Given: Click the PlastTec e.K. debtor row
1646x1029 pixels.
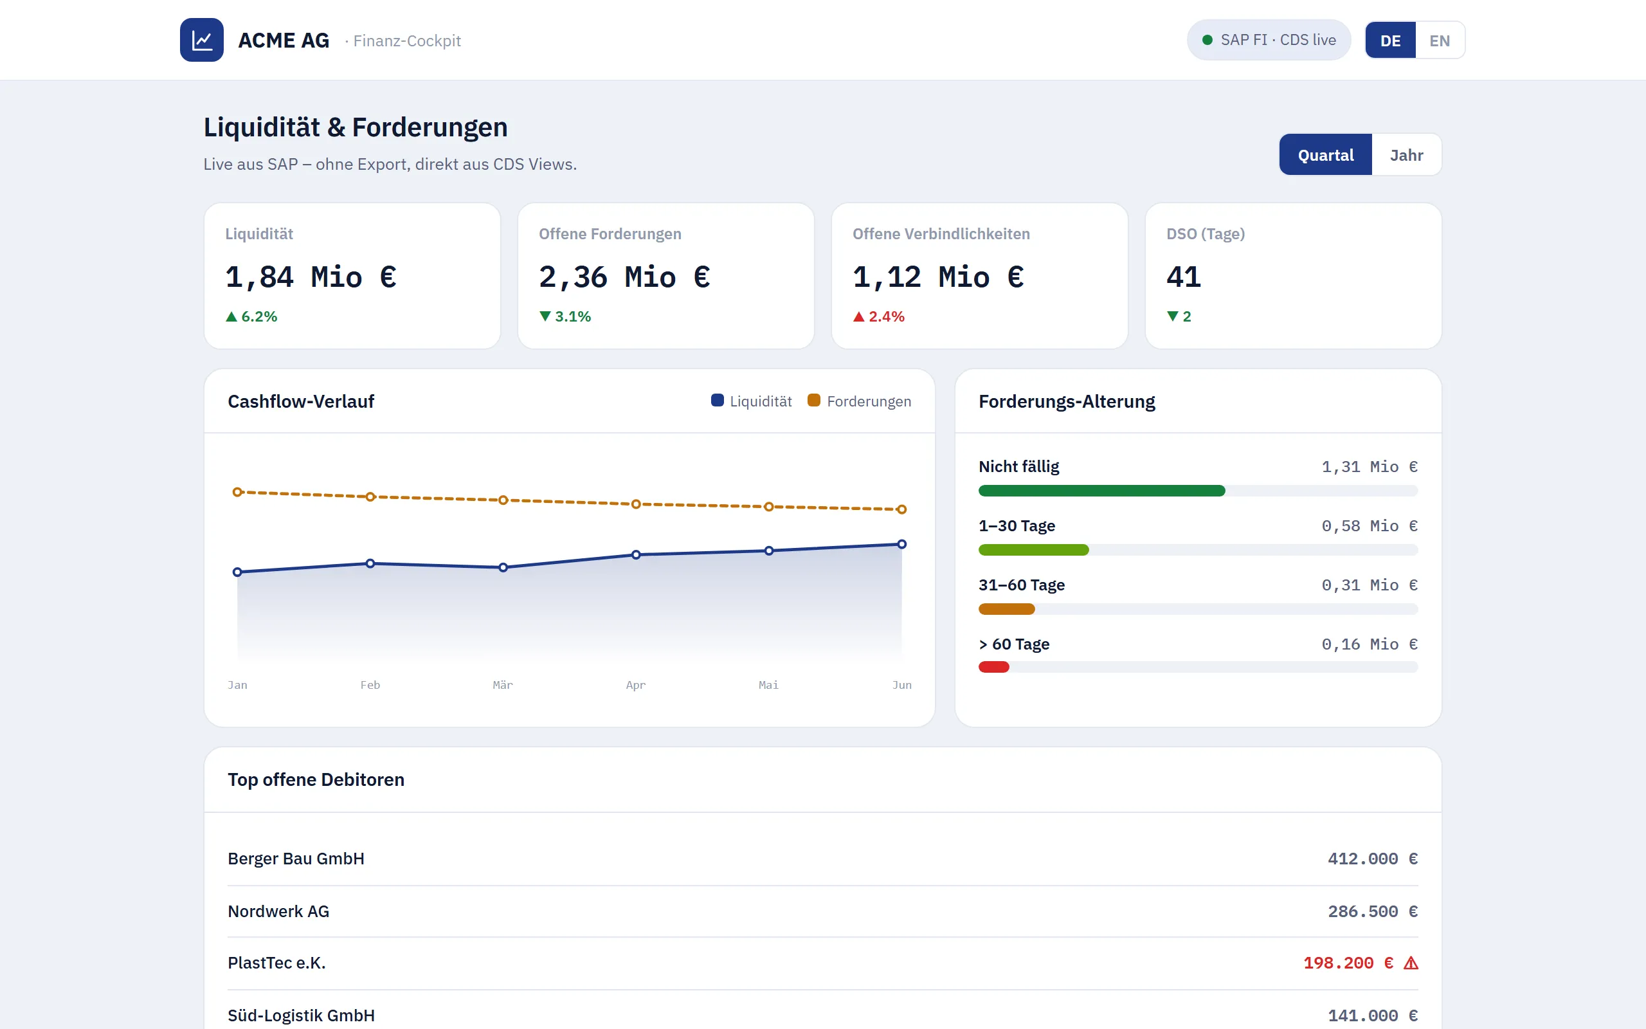Looking at the screenshot, I should [823, 963].
